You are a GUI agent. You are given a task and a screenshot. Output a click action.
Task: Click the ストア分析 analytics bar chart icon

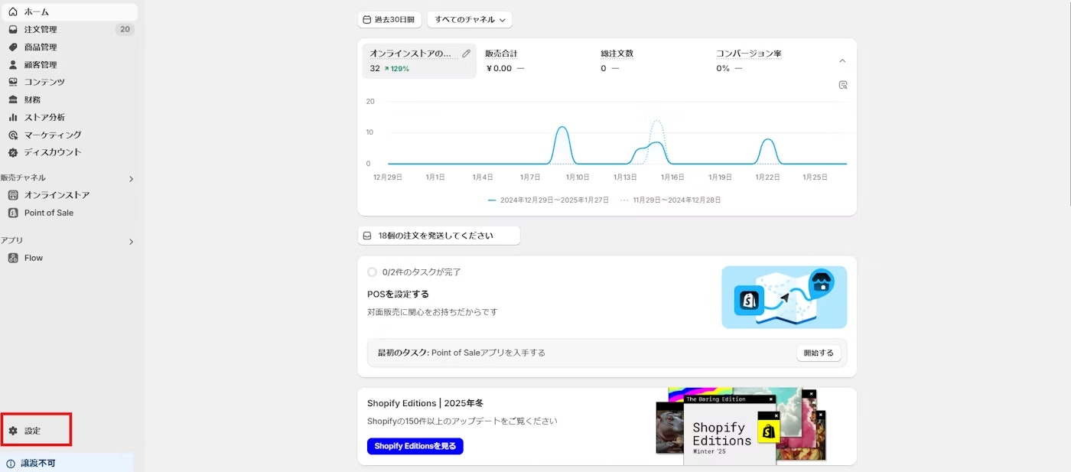point(13,117)
